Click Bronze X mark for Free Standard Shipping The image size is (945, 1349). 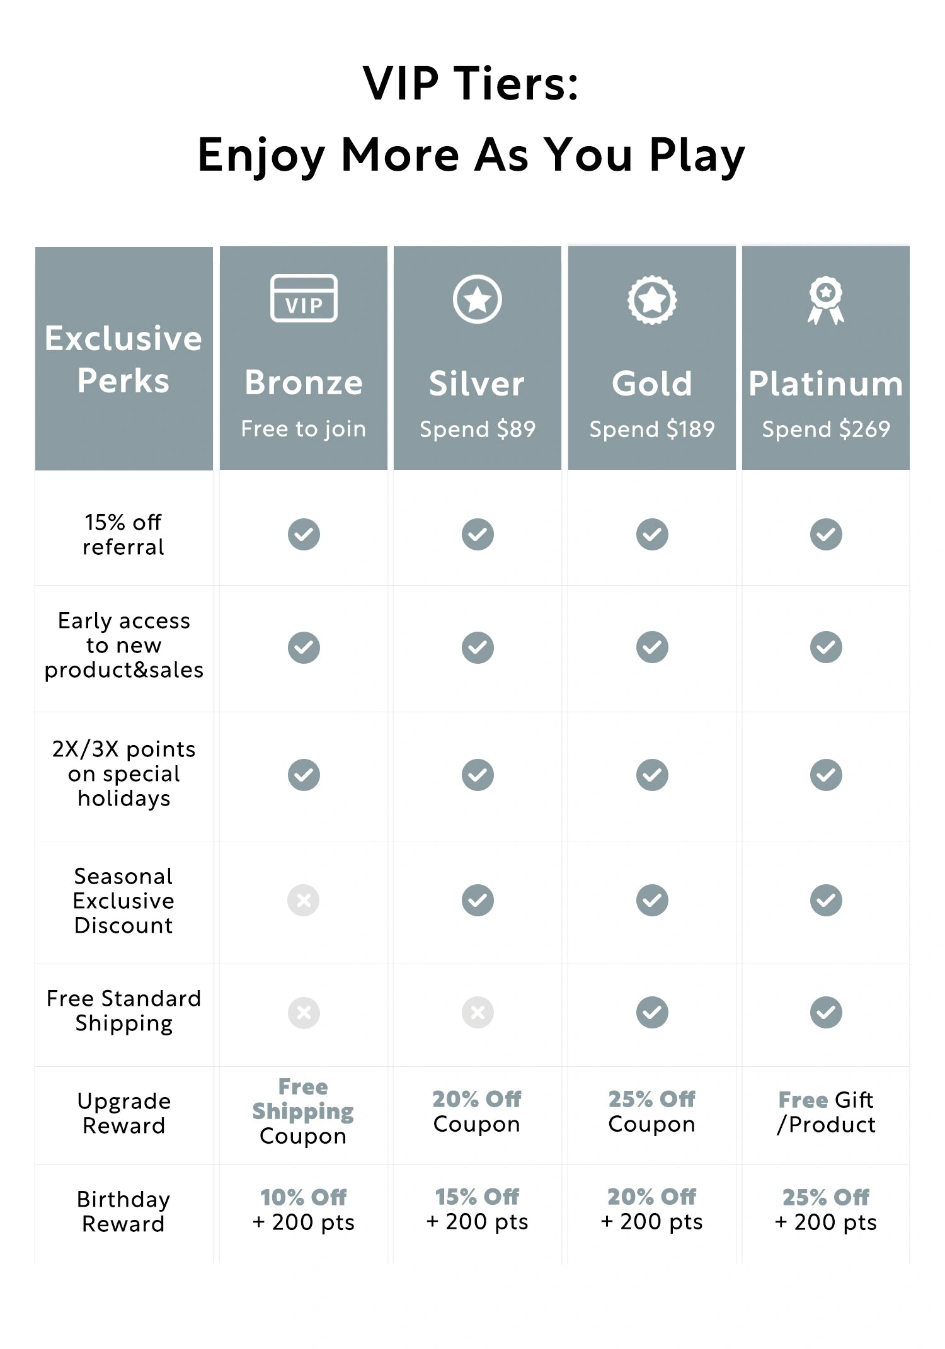coord(304,1012)
